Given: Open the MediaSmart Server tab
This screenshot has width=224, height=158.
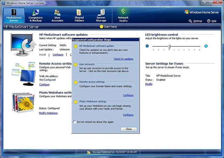Looking at the screenshot, I should (x=14, y=15).
